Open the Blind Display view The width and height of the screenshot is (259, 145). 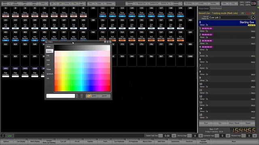[35, 141]
